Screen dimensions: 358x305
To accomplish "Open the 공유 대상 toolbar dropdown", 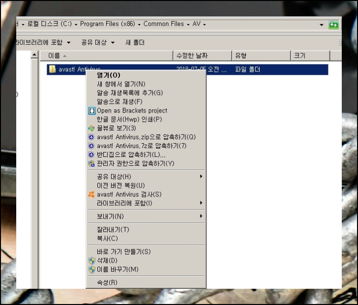I will 113,42.
